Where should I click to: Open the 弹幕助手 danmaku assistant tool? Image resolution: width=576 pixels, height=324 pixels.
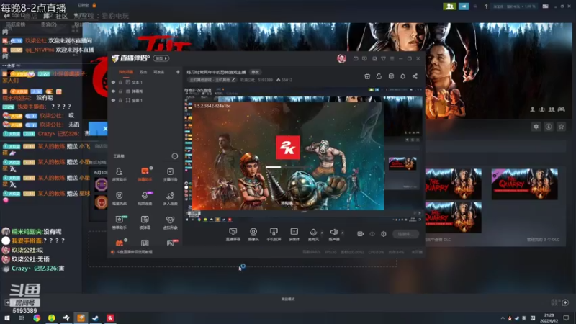point(145,174)
